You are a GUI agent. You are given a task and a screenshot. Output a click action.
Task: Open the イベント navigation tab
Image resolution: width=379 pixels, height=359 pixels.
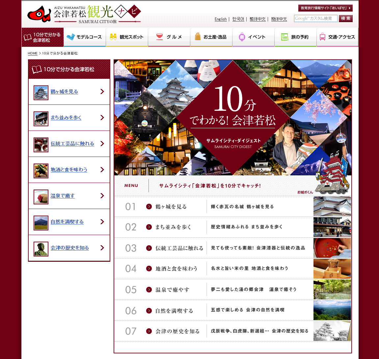(253, 37)
